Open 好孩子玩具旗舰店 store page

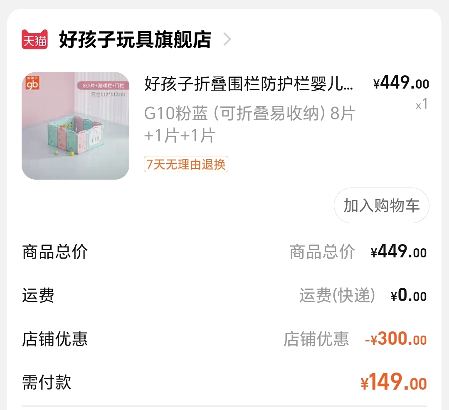click(135, 40)
